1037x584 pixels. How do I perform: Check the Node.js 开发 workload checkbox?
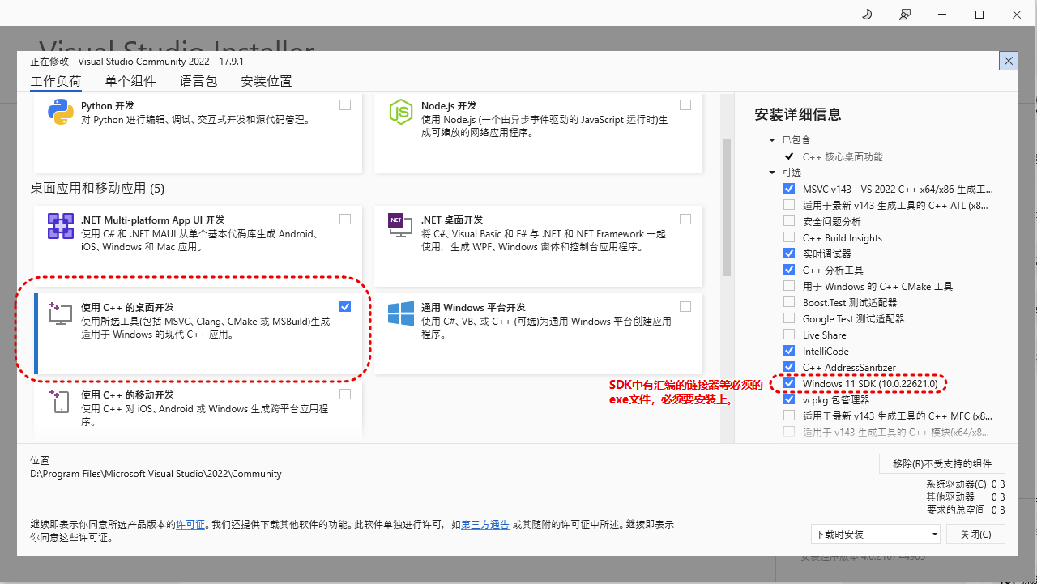point(685,104)
